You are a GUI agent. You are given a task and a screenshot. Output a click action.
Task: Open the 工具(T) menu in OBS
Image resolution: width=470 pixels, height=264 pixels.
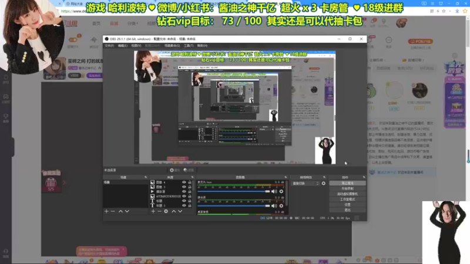click(x=189, y=46)
